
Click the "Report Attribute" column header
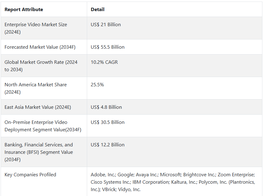[24, 10]
